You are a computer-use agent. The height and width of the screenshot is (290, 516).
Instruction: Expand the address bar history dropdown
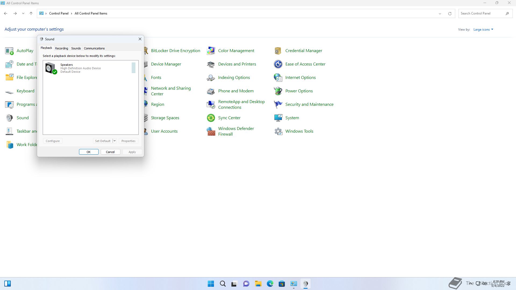(440, 13)
